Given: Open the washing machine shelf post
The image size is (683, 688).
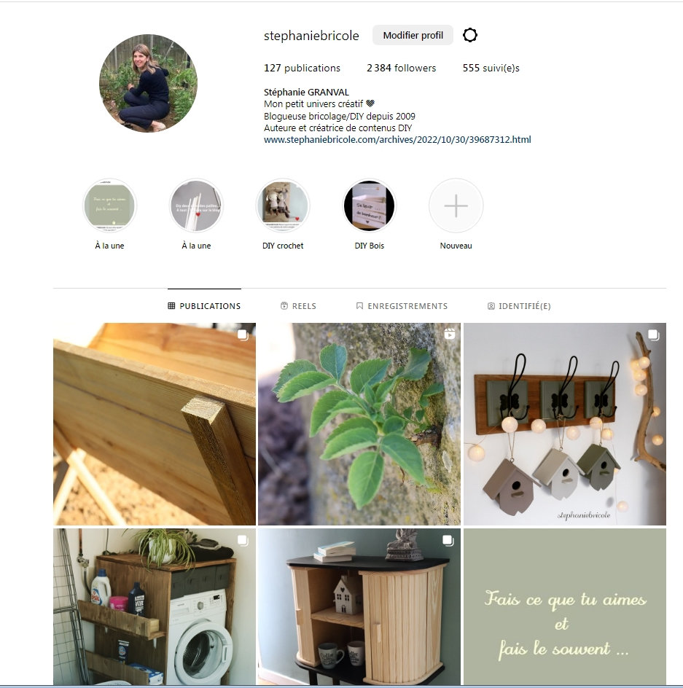Looking at the screenshot, I should [x=155, y=606].
